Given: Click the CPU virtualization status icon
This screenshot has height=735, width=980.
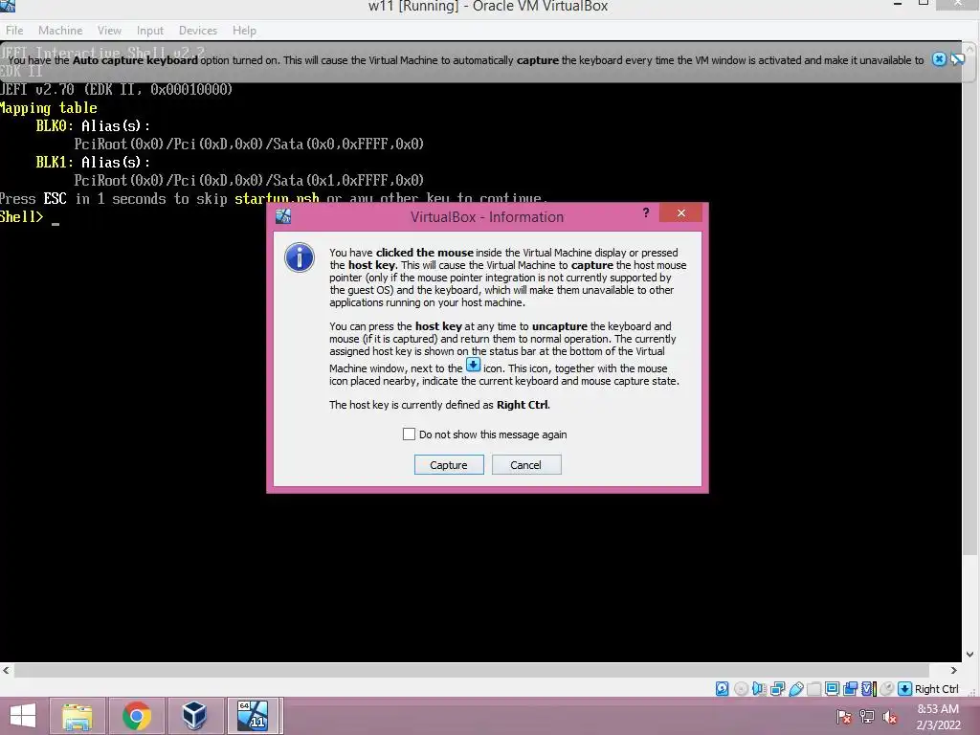Looking at the screenshot, I should tap(869, 689).
